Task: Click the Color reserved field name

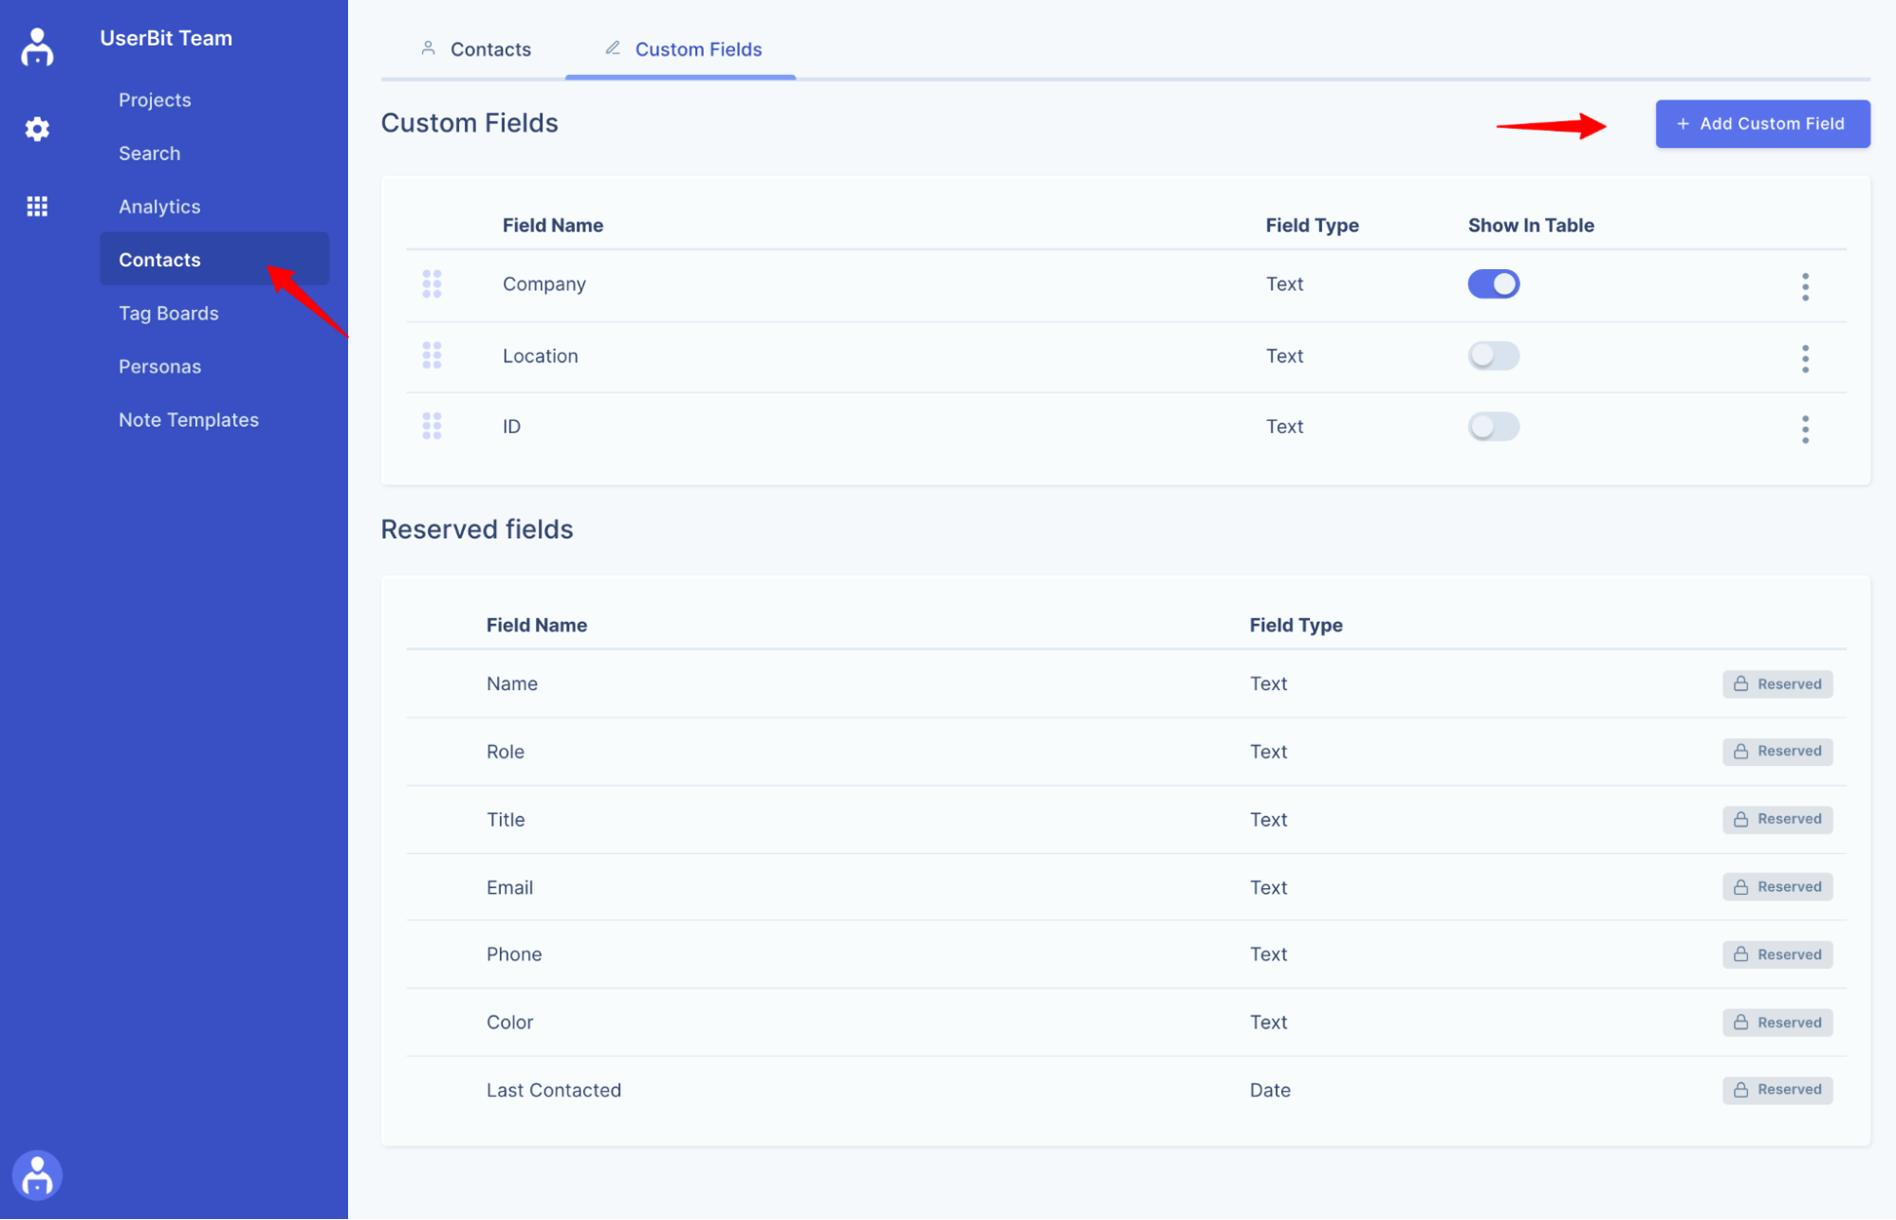Action: (x=510, y=1022)
